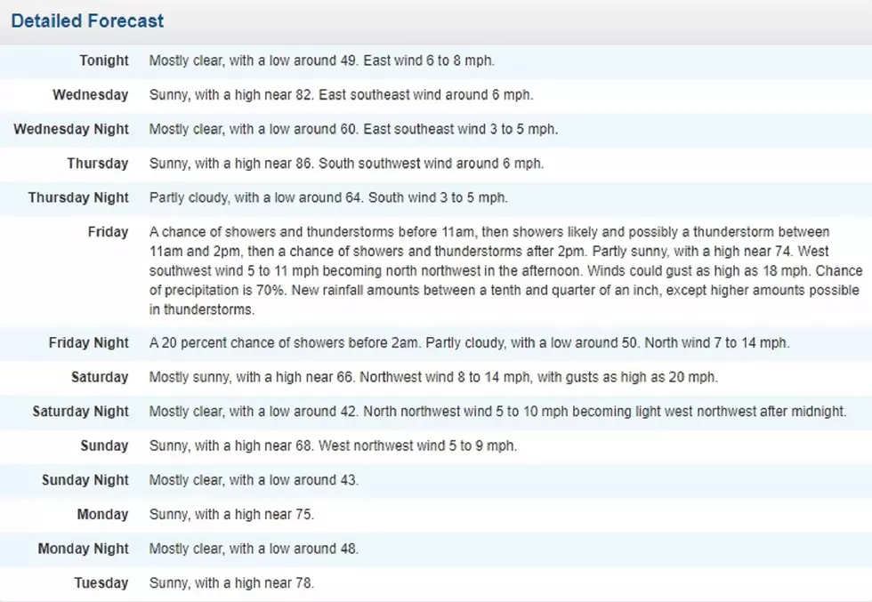This screenshot has height=602, width=872.
Task: Click the Wednesday forecast label
Action: click(91, 95)
